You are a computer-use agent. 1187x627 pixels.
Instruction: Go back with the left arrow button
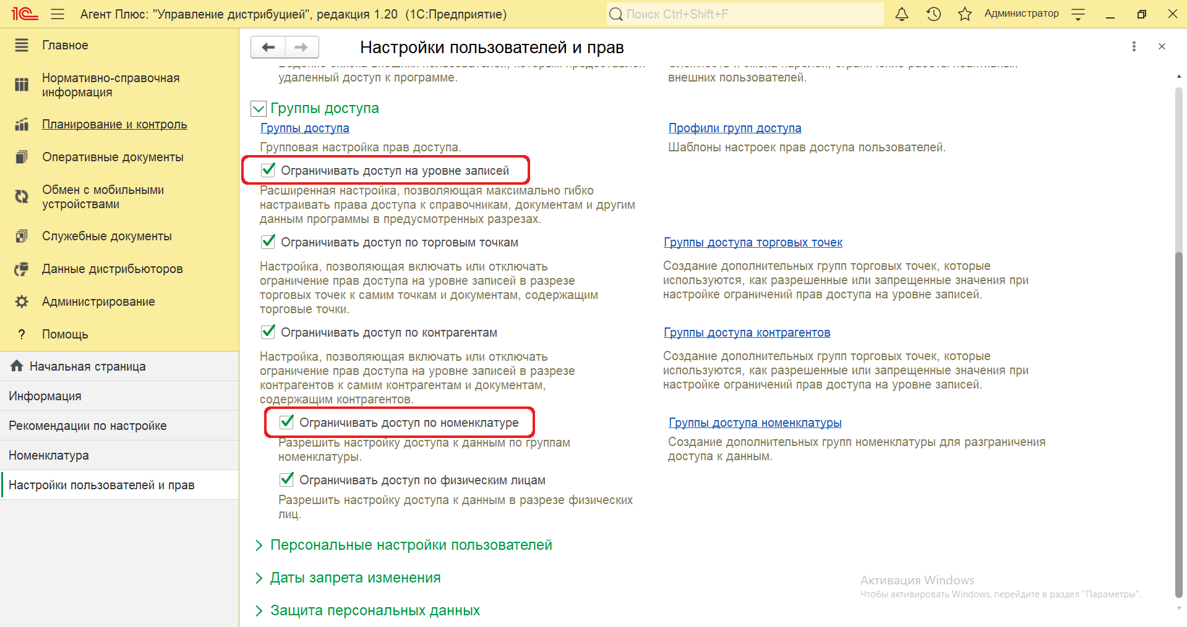268,47
